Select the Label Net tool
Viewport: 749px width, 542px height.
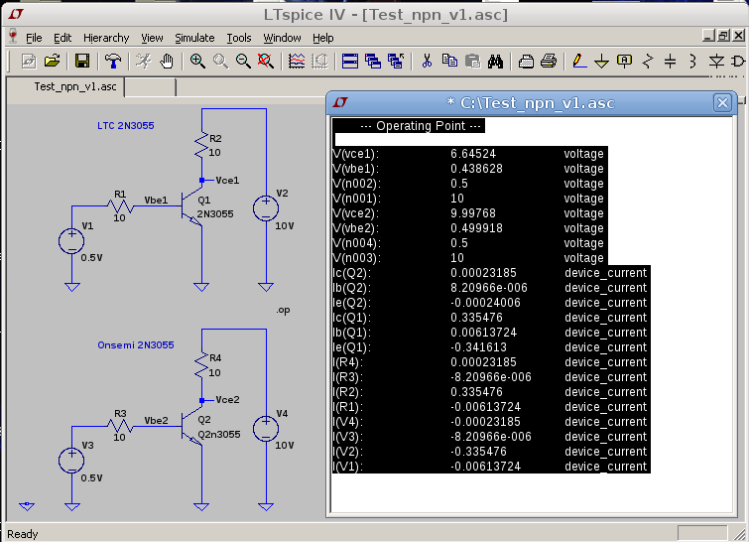tap(624, 62)
